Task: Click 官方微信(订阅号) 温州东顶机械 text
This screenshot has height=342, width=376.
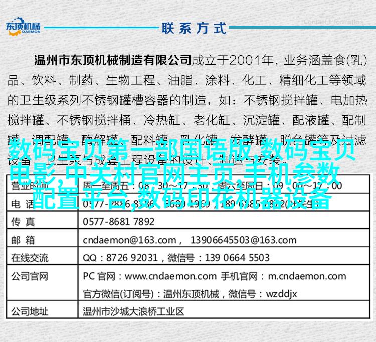Action: [151, 294]
